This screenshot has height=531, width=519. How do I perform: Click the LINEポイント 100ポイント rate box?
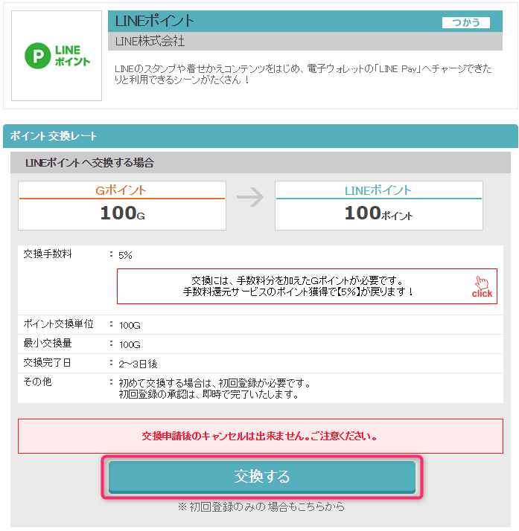(x=379, y=205)
